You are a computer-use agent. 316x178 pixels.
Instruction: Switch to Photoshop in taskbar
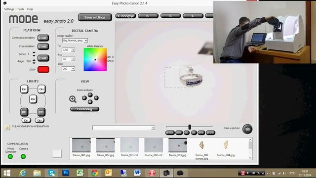(66, 173)
